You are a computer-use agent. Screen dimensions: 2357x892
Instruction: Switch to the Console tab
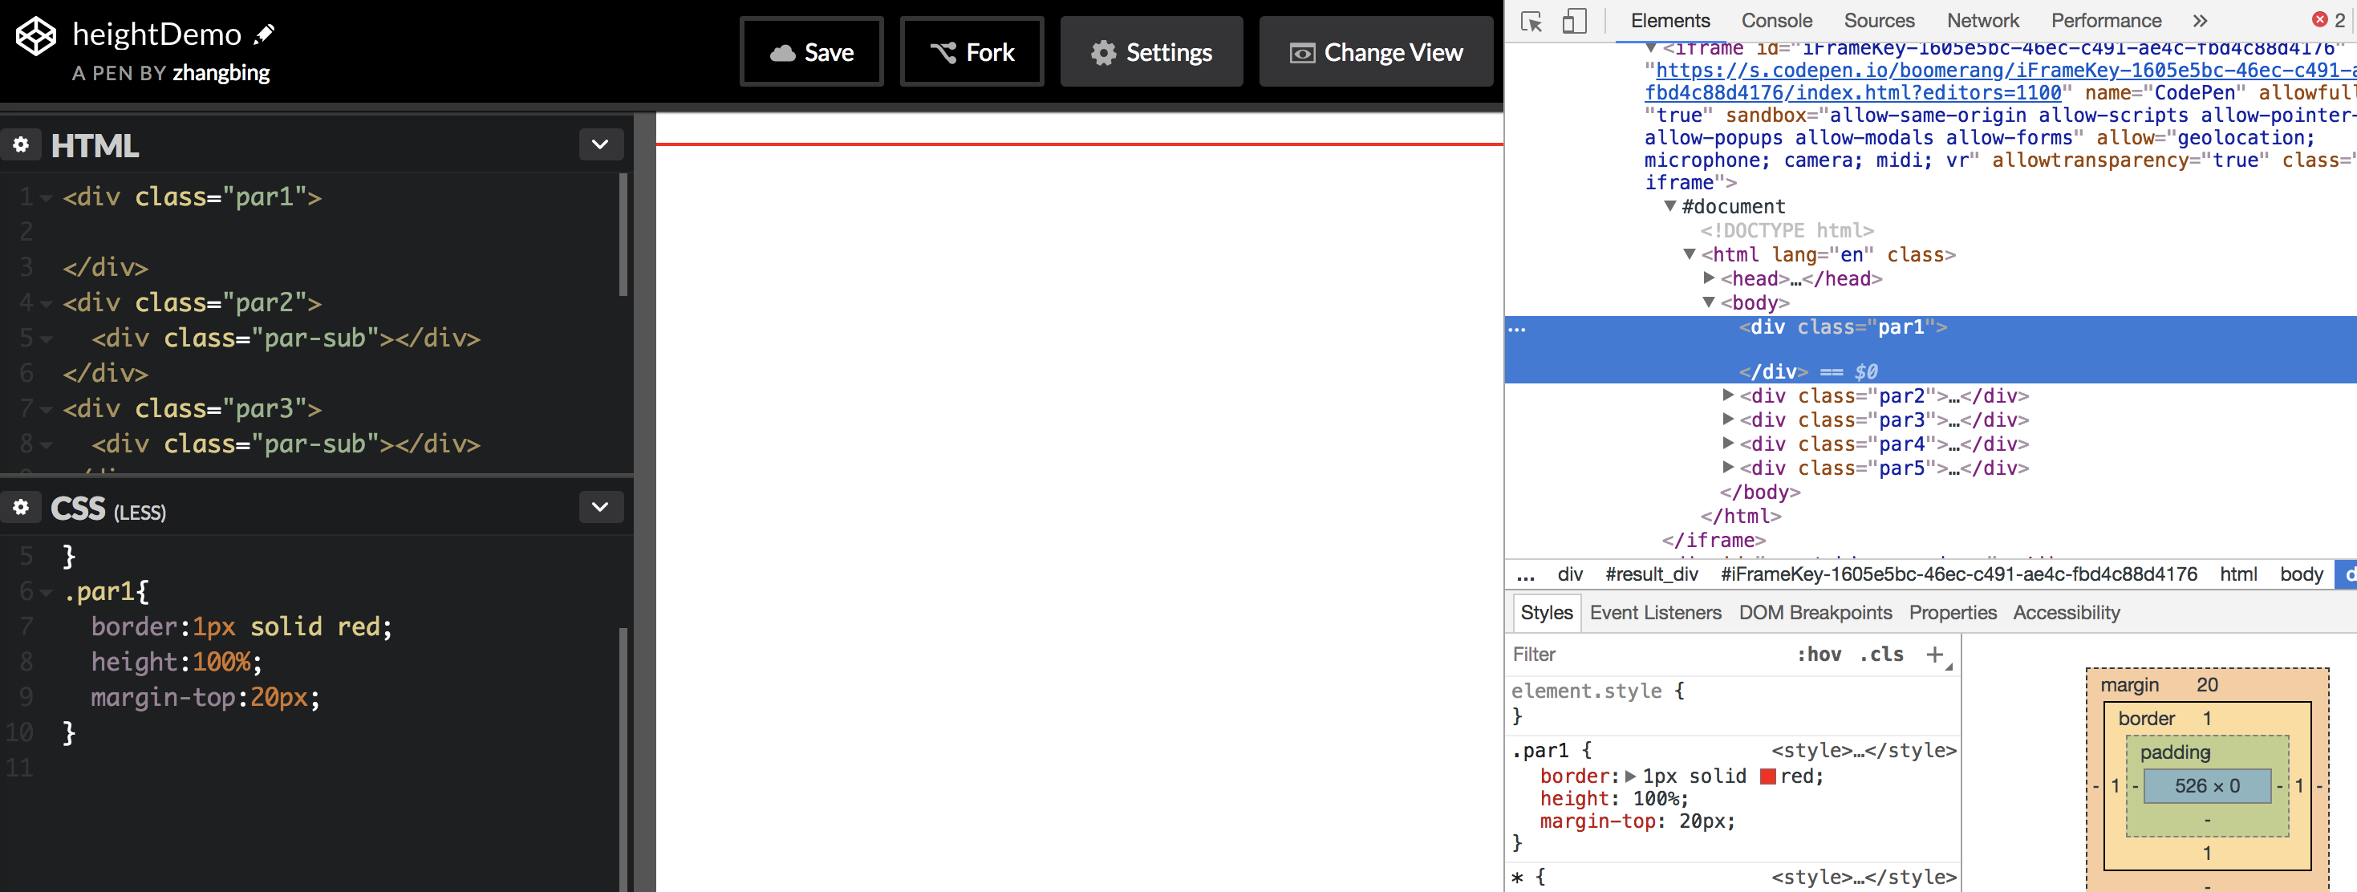tap(1776, 21)
